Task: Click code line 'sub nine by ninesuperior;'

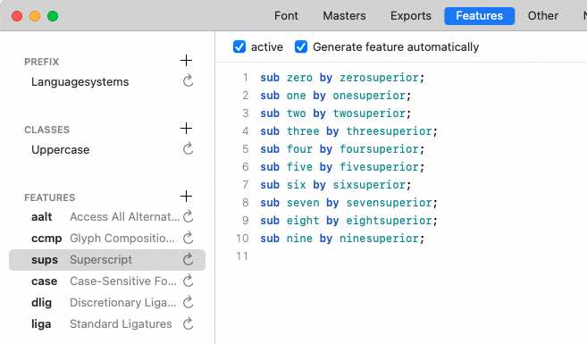Action: [x=342, y=239]
